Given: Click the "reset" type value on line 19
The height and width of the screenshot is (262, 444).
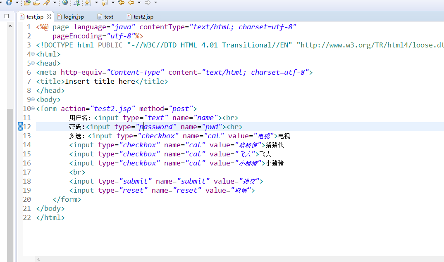Looking at the screenshot, I should click(x=133, y=190).
